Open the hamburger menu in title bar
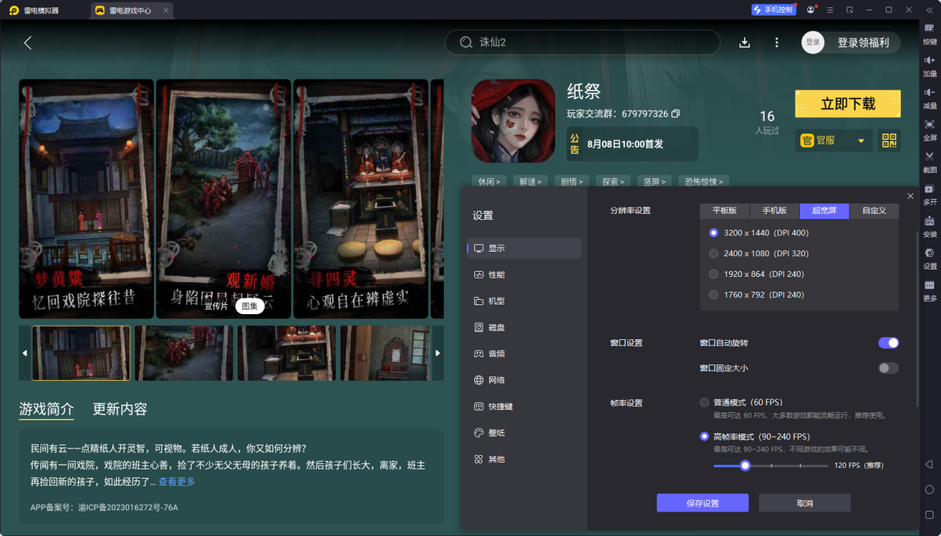Viewport: 941px width, 536px height. (x=830, y=10)
